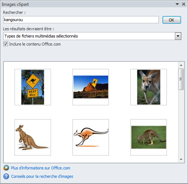The image size is (188, 184).
Task: Select the jumping orange kangaroo clipart
Action: [91, 137]
